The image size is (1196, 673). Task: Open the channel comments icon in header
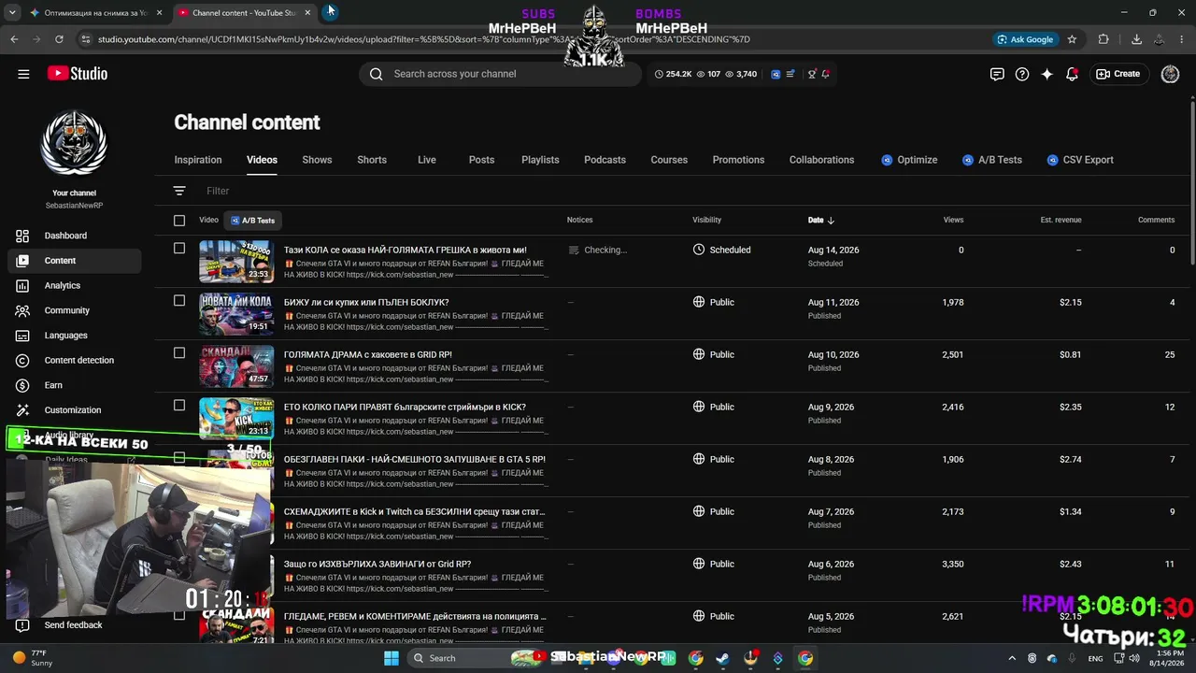997,74
